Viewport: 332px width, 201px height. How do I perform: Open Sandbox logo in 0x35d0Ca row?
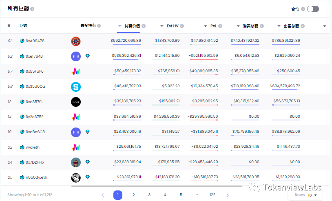click(x=76, y=87)
